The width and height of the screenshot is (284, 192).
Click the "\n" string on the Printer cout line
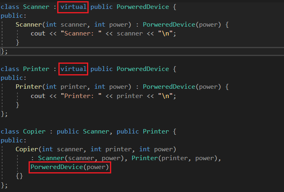(165, 96)
